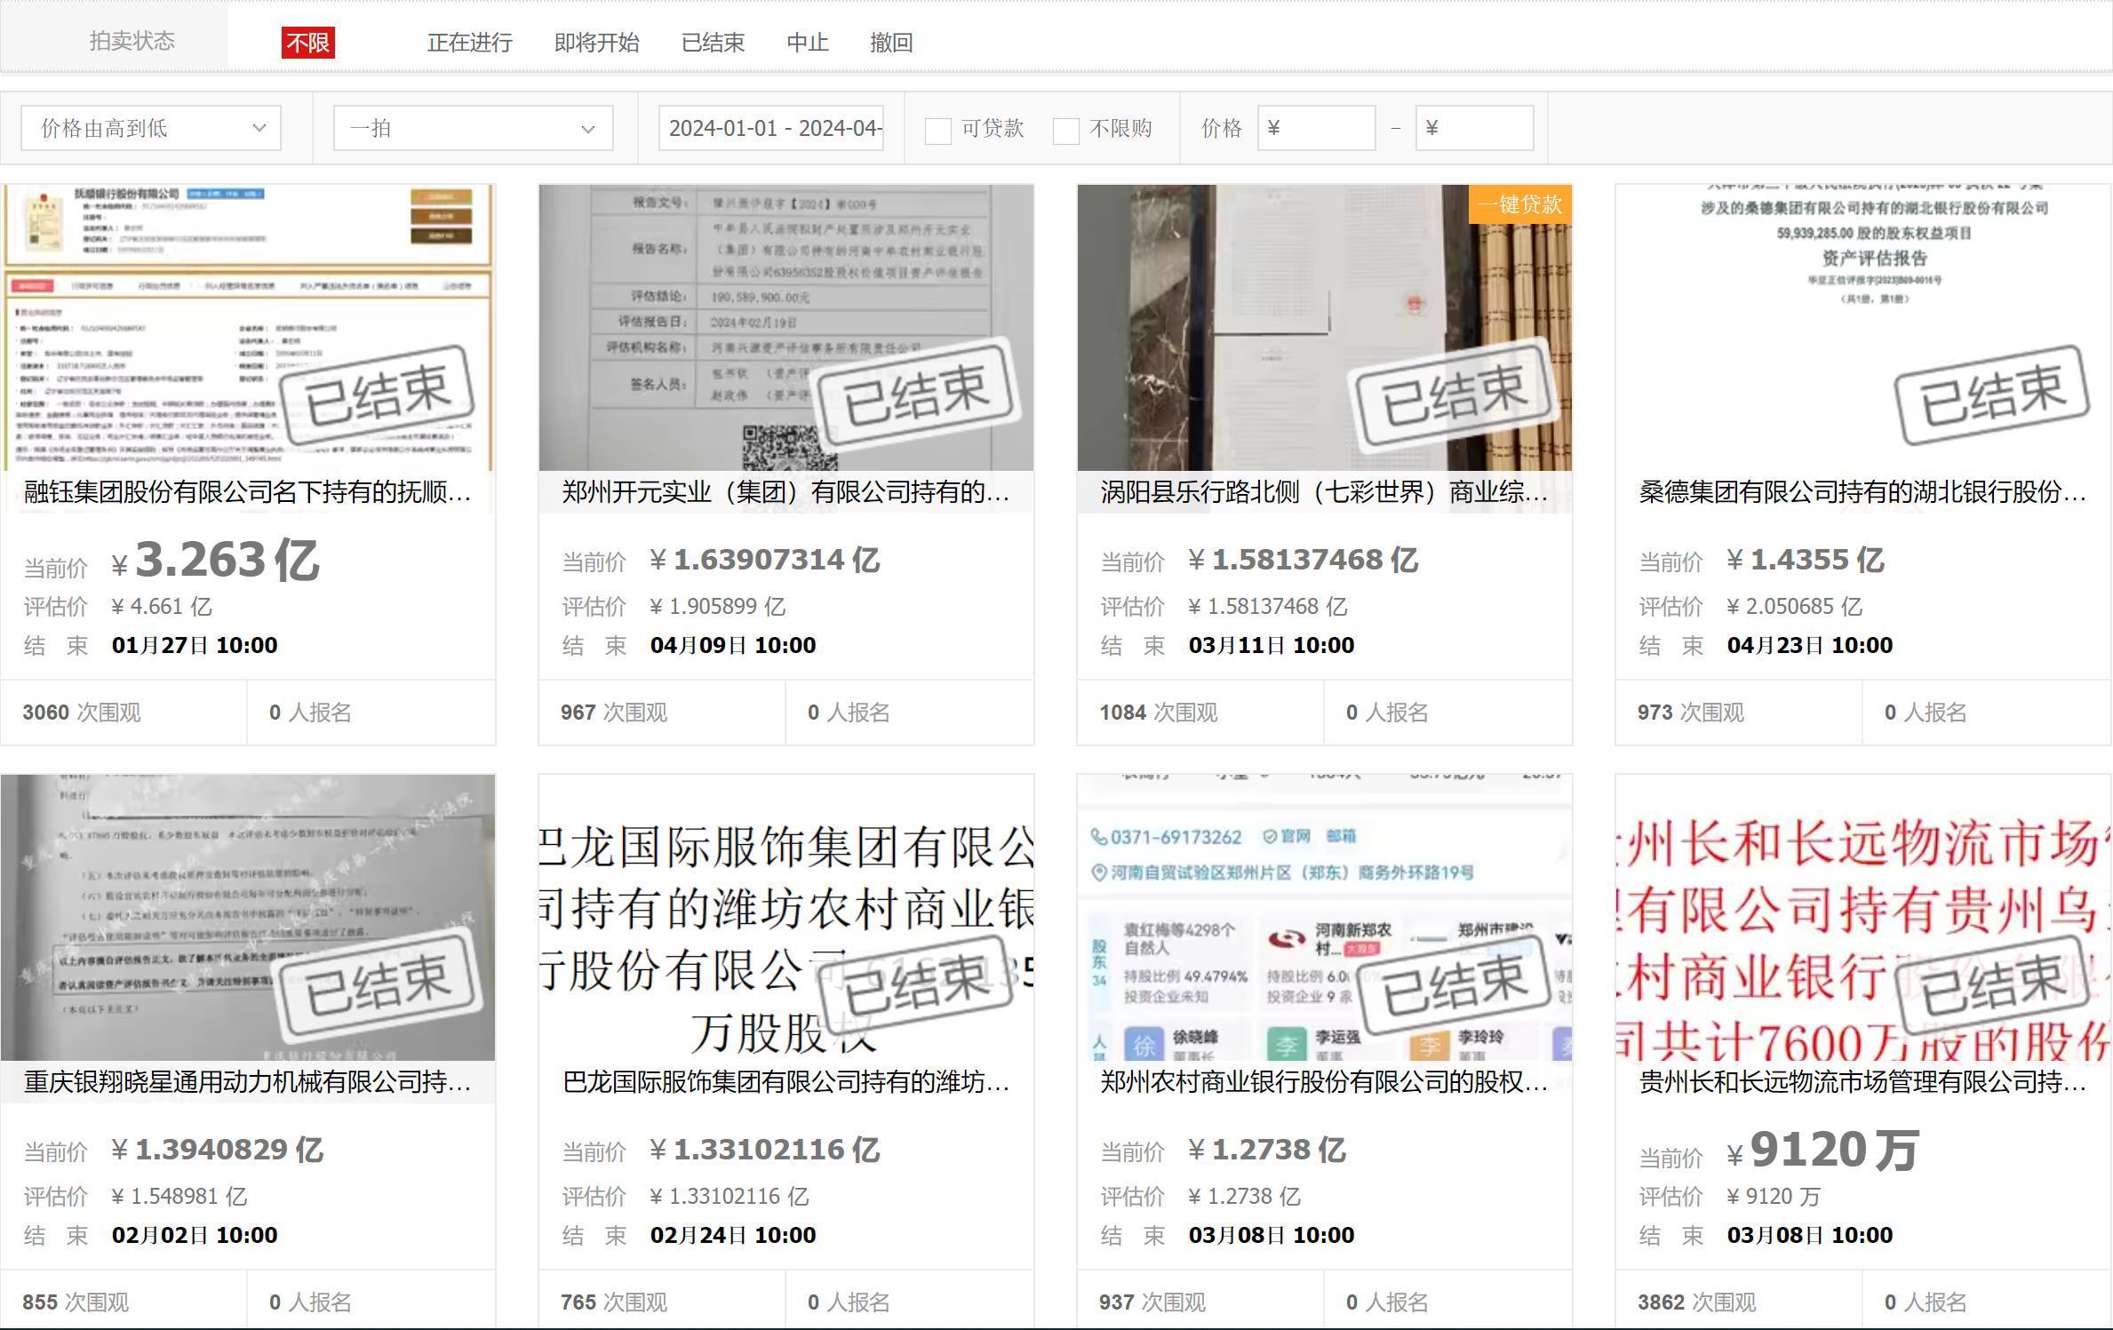Focus the maximum price input
Image resolution: width=2113 pixels, height=1330 pixels.
pos(1474,128)
